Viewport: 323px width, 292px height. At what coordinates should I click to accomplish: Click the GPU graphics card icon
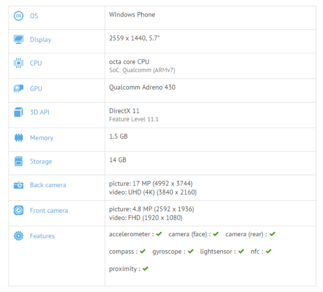point(19,89)
